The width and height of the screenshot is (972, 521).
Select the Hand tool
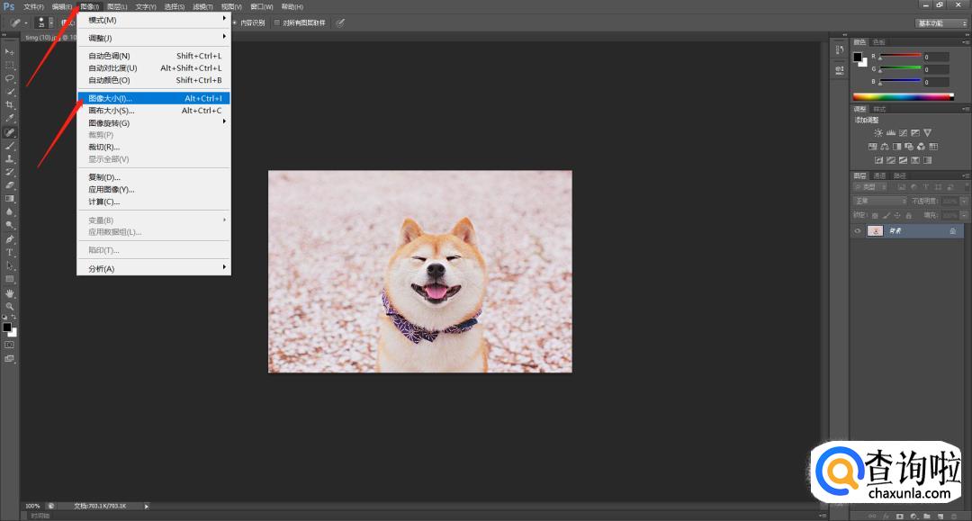tap(10, 293)
